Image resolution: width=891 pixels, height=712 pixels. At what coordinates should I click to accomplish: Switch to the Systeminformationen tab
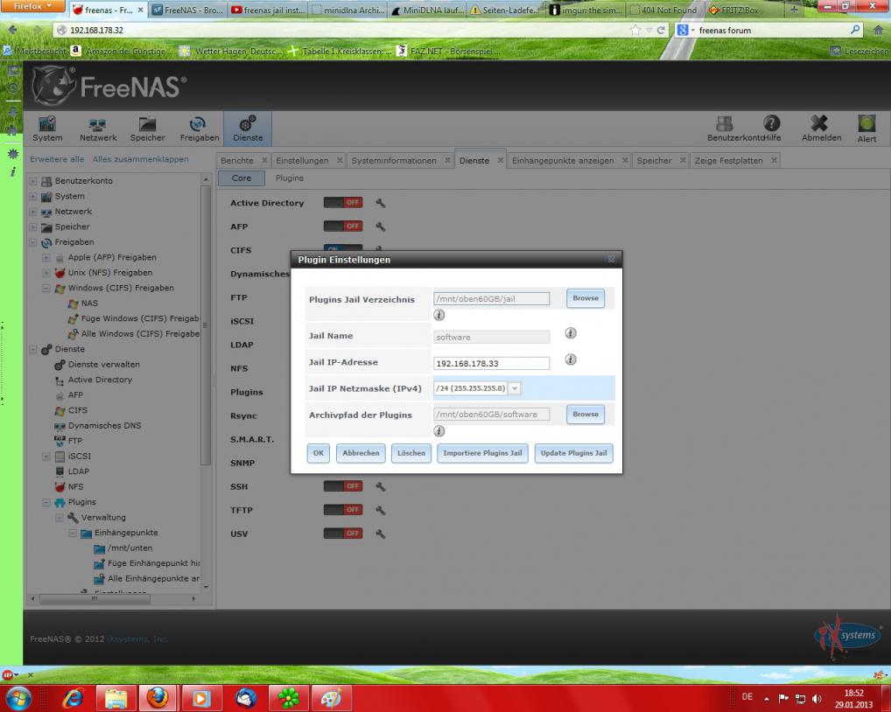394,161
